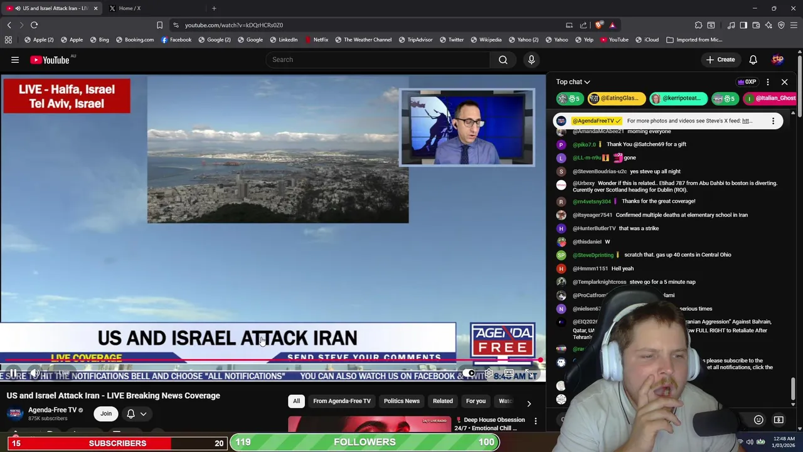
Task: Select Related filter chip
Action: point(442,401)
